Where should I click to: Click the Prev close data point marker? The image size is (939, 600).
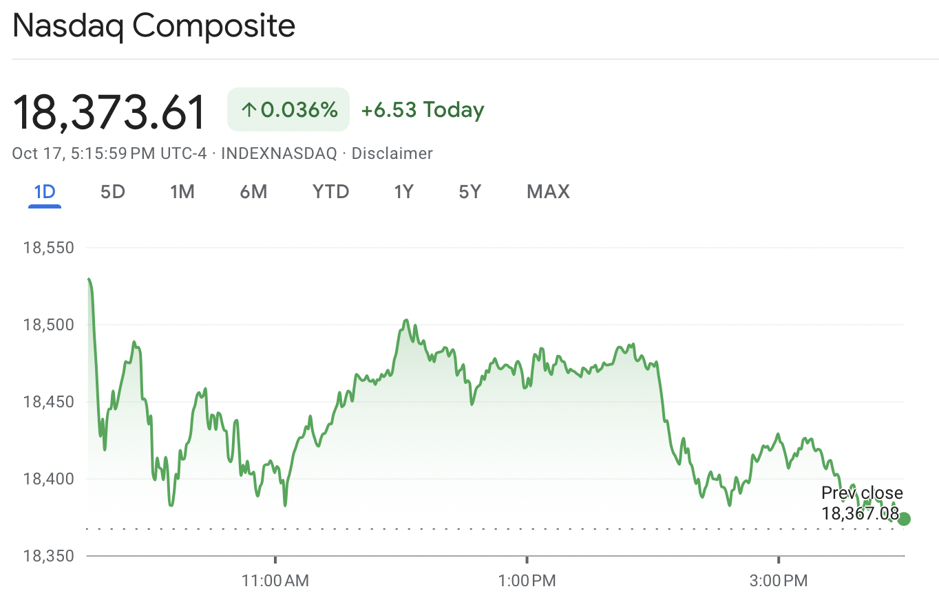point(904,519)
